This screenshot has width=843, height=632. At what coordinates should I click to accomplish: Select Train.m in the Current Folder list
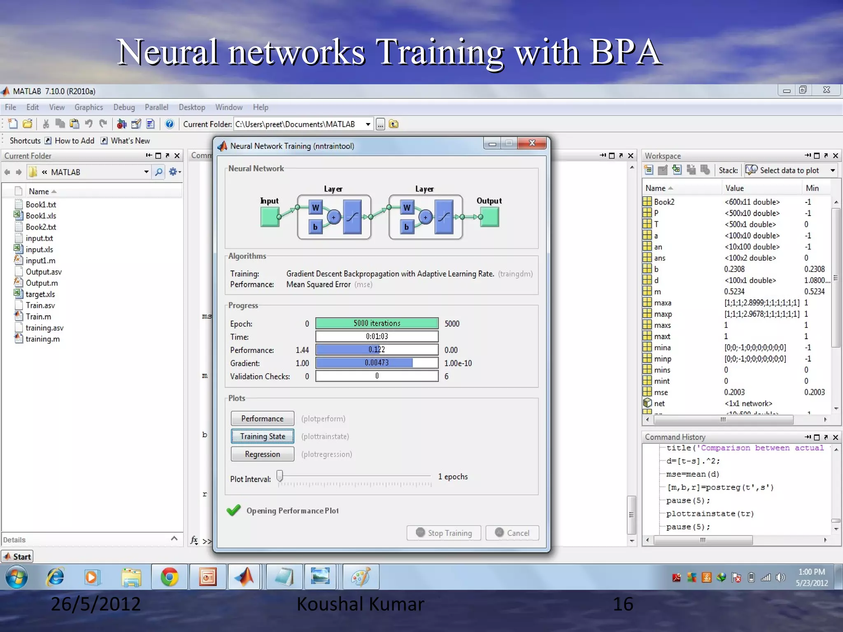tap(38, 316)
